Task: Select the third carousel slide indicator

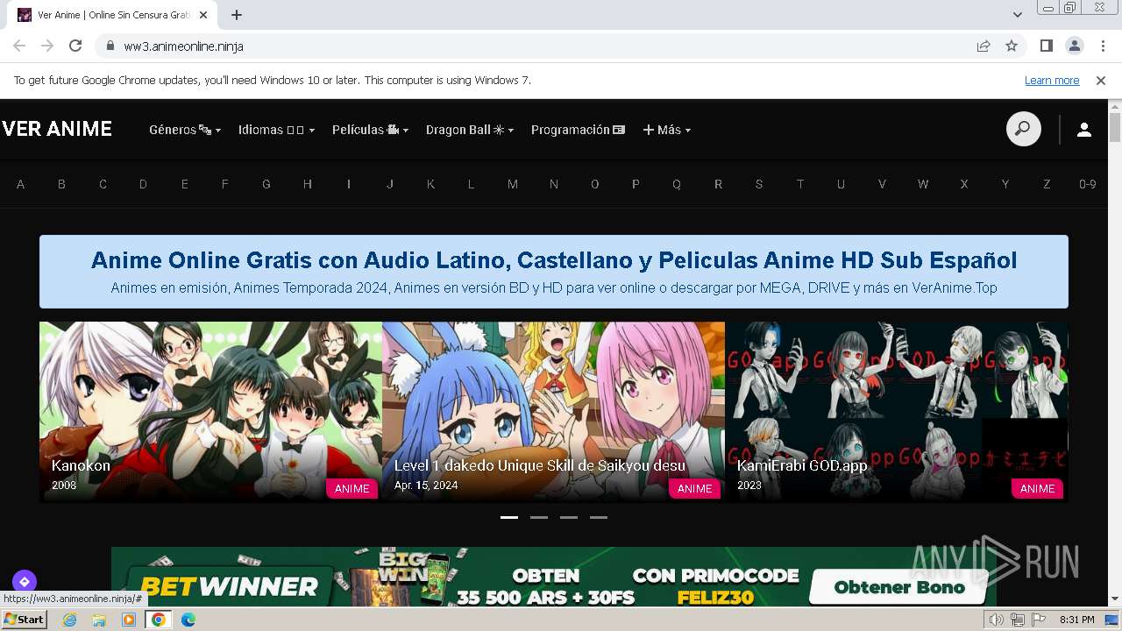Action: [x=569, y=517]
